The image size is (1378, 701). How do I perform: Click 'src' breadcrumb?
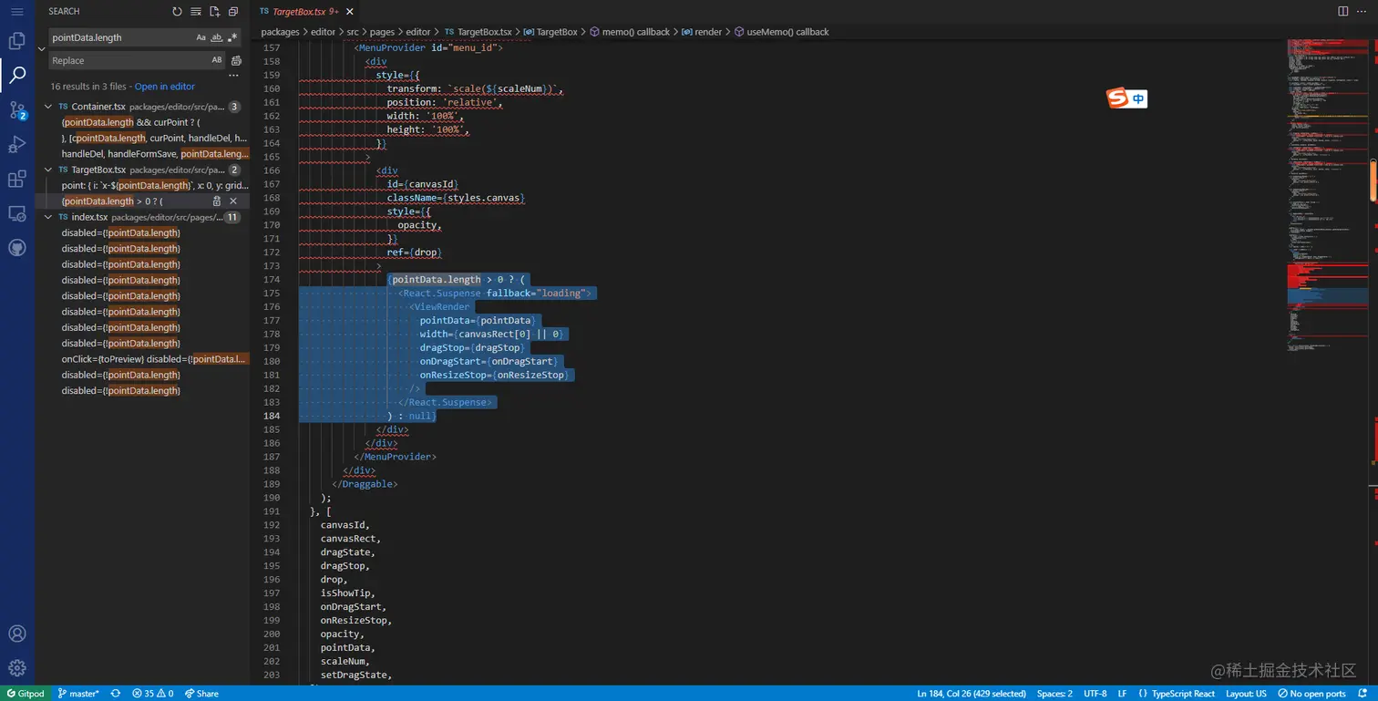(x=352, y=32)
